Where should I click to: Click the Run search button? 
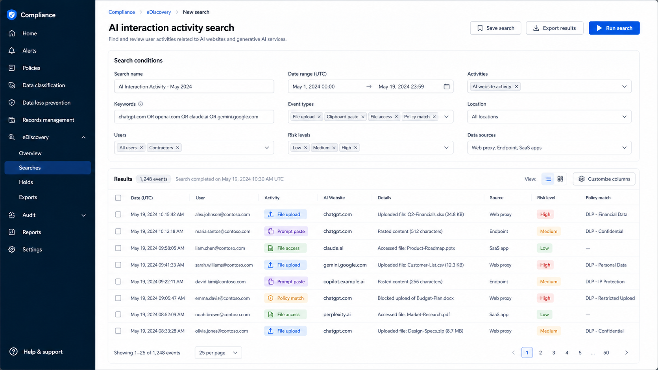click(x=614, y=28)
